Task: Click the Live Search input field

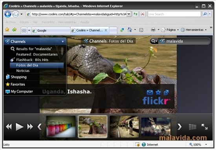Action: tap(174, 14)
